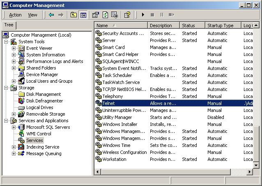Collapse the Storage node

click(x=6, y=88)
